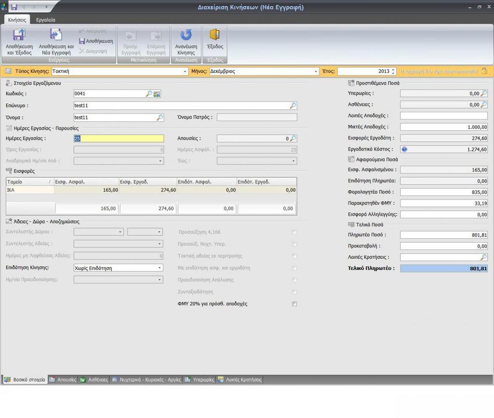Click quick access toolbar customize arrow

click(46, 7)
